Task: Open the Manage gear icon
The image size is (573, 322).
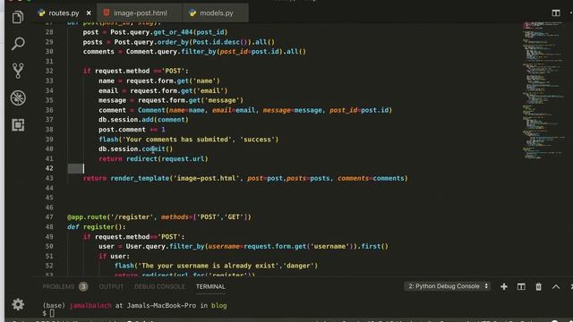Action: 18,304
